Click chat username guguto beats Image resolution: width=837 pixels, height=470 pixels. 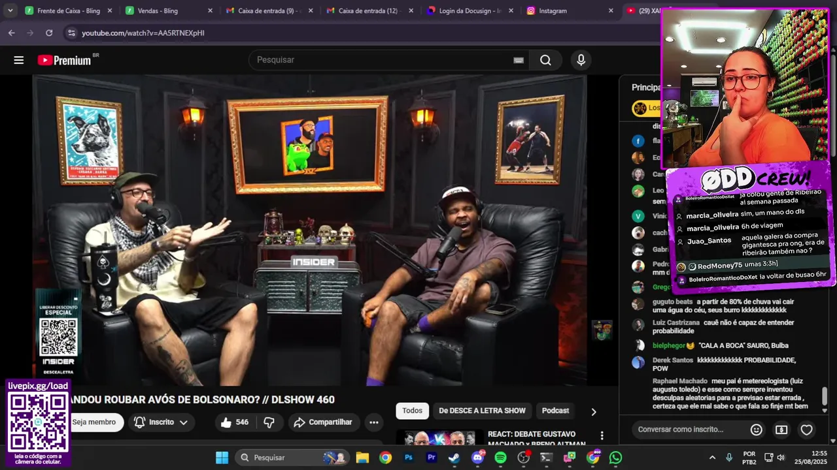(x=672, y=302)
